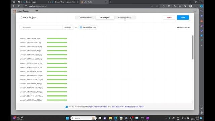Click the browser back arrow
Screen dimensions: 215x121
(x=14, y=6)
